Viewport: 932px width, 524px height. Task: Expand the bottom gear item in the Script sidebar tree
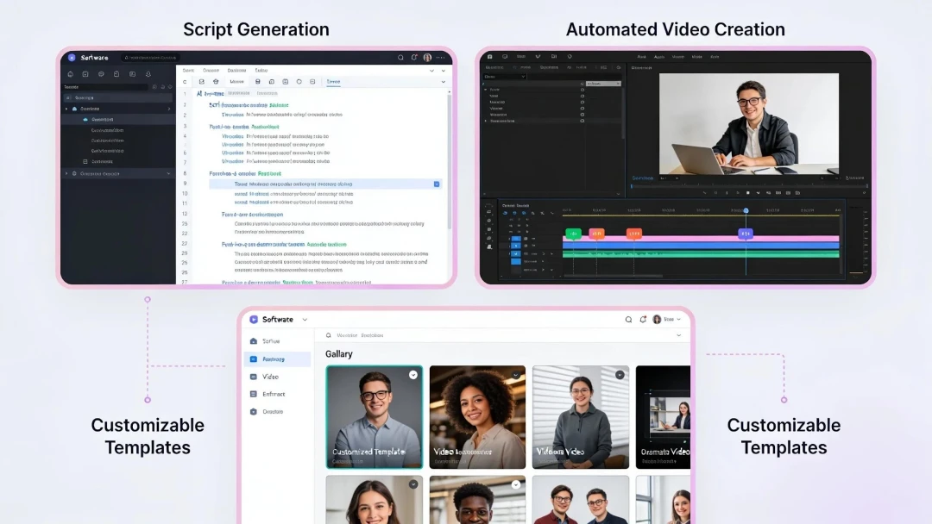(x=66, y=174)
